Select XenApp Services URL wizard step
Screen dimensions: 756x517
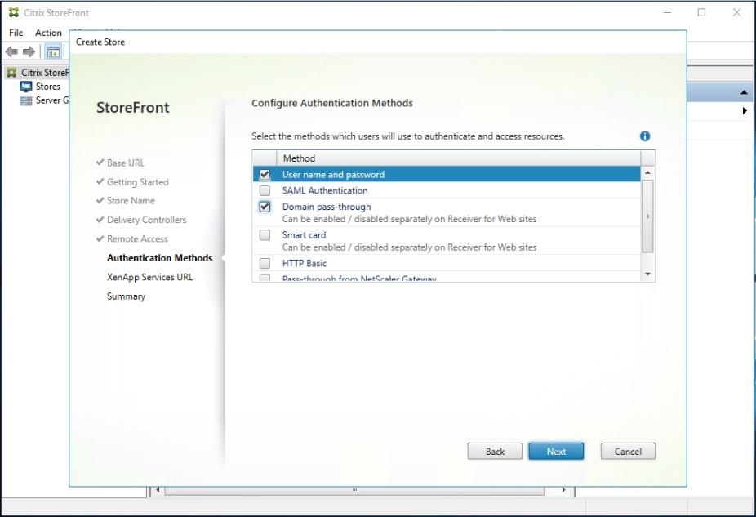coord(149,278)
